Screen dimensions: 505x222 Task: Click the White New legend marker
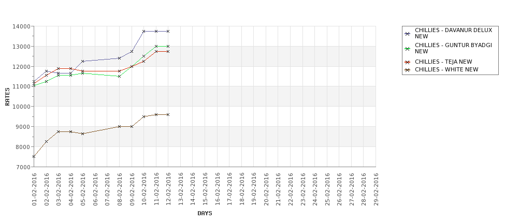[x=408, y=70]
